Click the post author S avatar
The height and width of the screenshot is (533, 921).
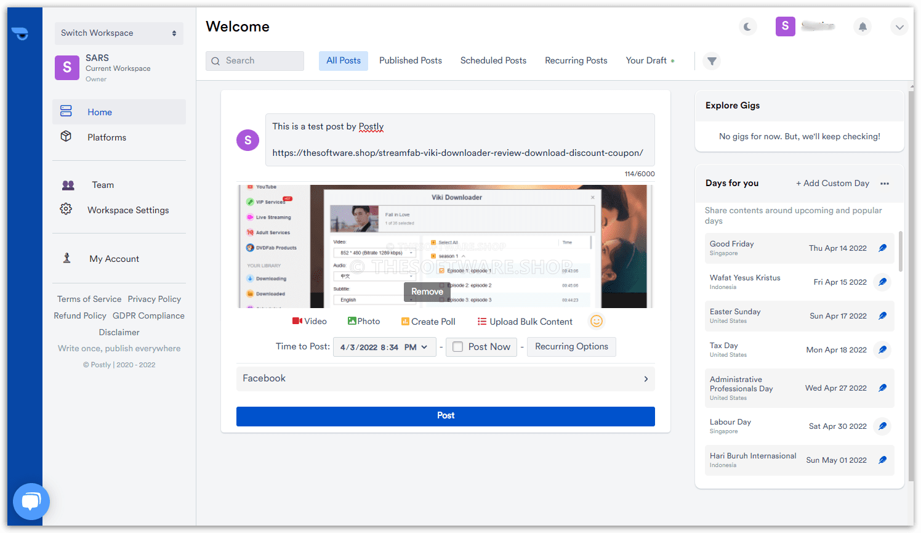click(x=247, y=140)
